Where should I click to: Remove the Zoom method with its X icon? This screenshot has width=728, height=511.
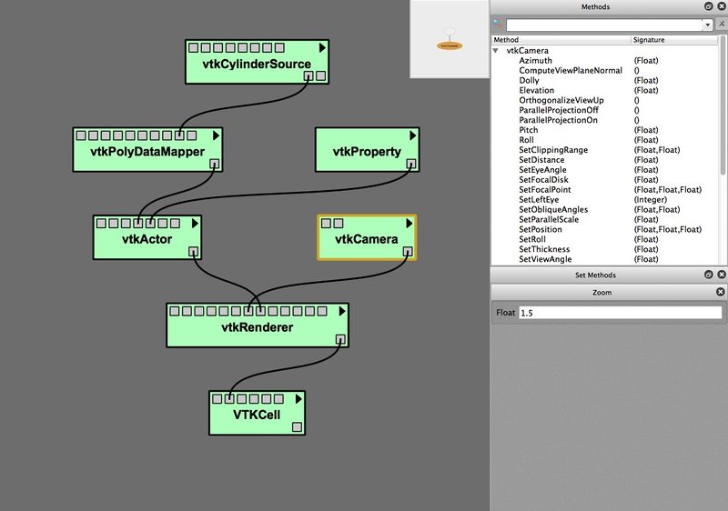(x=721, y=293)
